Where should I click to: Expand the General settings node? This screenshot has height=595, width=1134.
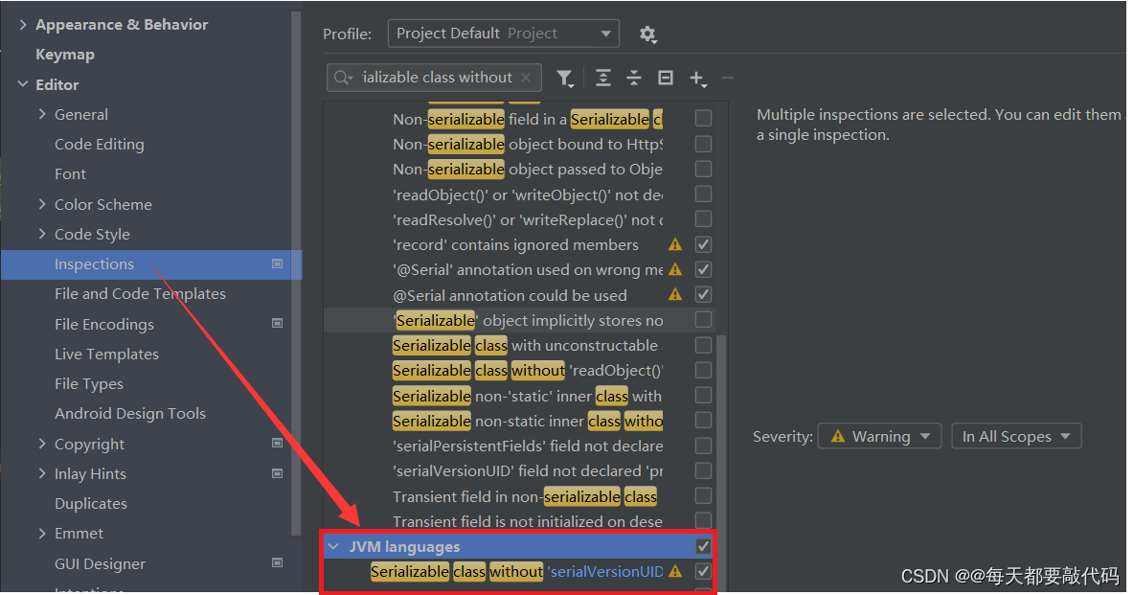pyautogui.click(x=42, y=114)
